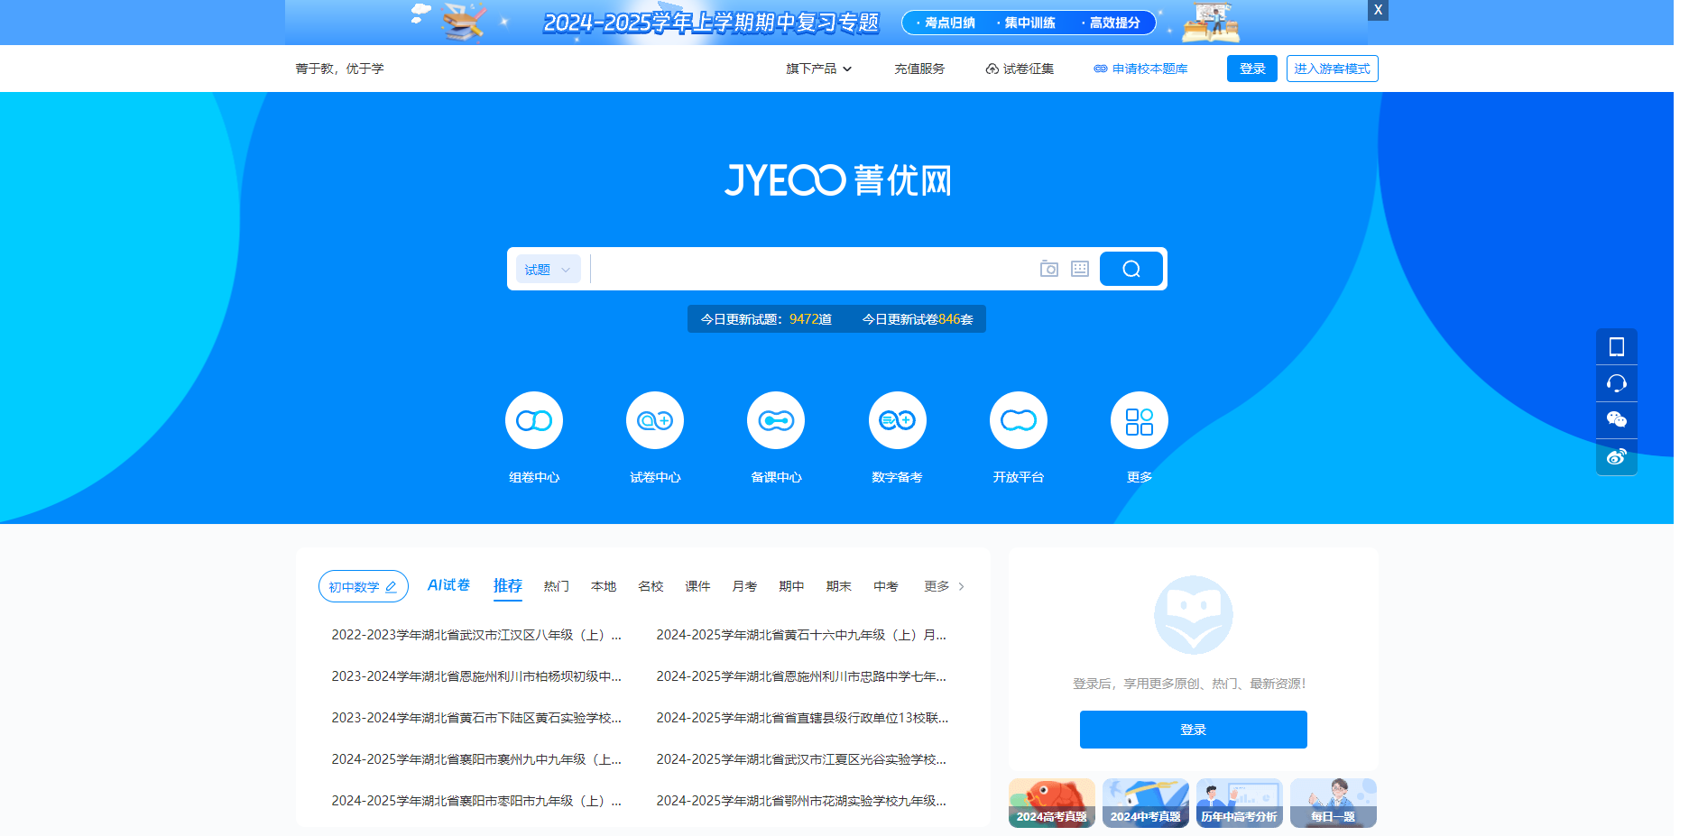Image resolution: width=1689 pixels, height=836 pixels.
Task: Click 进入游客模式 button
Action: tap(1333, 69)
